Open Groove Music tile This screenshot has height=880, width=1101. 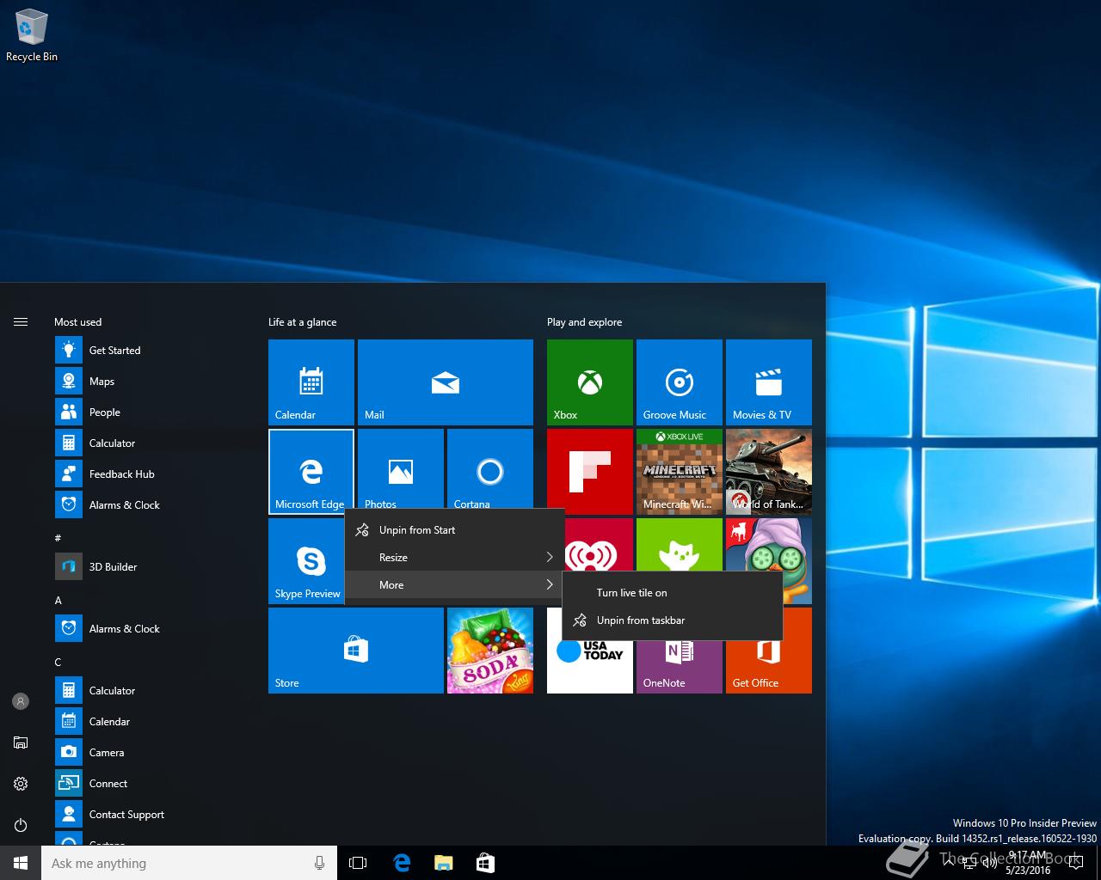click(x=680, y=382)
